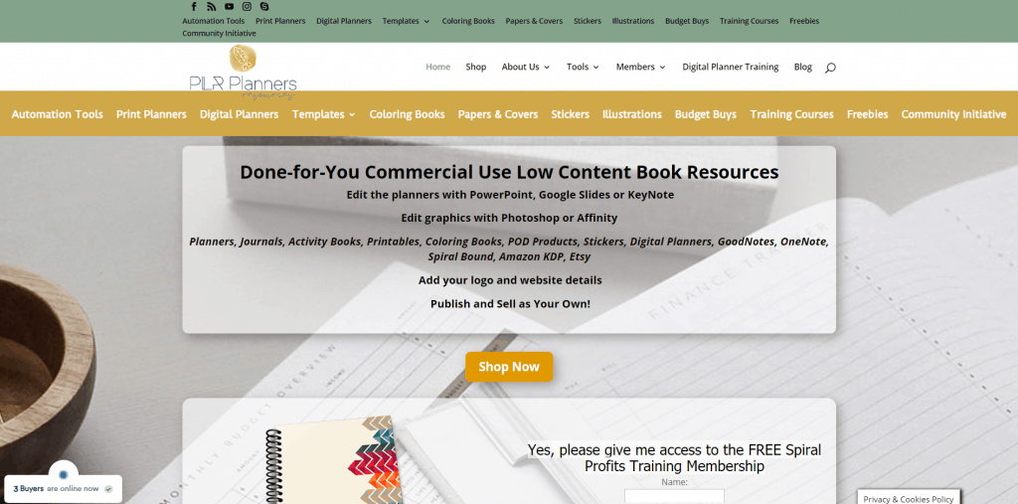Click 'Publish and Sell as Your Own!' text
This screenshot has height=504, width=1018.
pos(510,304)
